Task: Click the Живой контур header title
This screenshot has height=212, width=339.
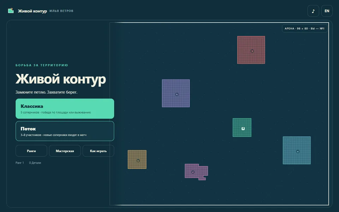Action: (32, 11)
